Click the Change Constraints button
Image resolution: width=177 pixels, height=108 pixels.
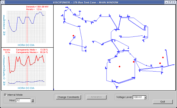[68, 97]
